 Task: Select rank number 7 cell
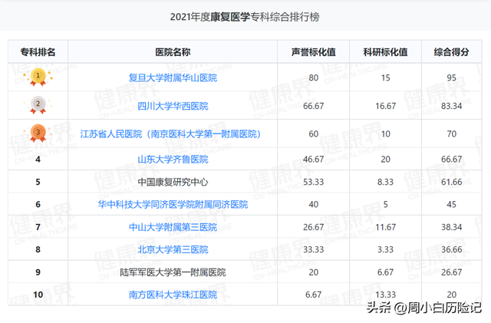pyautogui.click(x=38, y=227)
